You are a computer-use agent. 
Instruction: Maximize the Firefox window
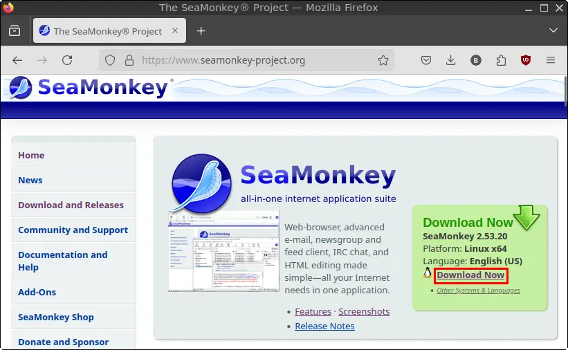(544, 8)
